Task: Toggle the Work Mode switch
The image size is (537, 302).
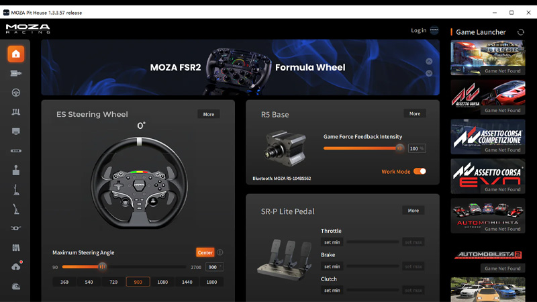Action: pos(420,171)
